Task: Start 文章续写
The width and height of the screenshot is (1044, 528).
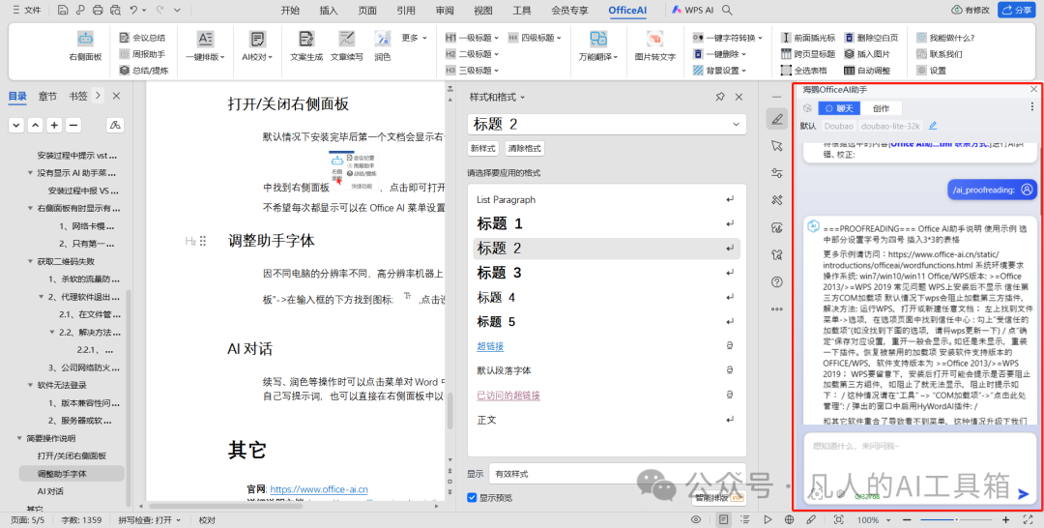Action: tap(346, 46)
